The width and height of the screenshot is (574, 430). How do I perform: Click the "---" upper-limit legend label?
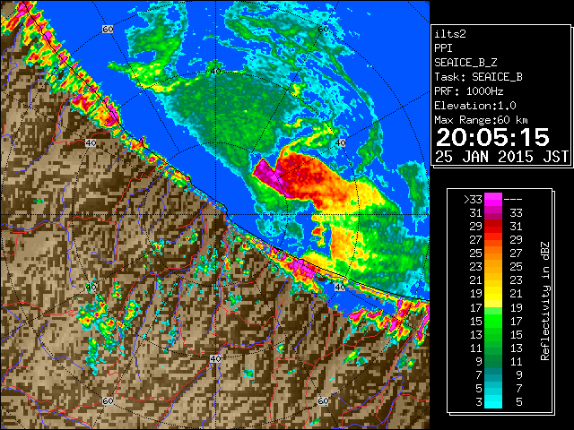[x=512, y=200]
